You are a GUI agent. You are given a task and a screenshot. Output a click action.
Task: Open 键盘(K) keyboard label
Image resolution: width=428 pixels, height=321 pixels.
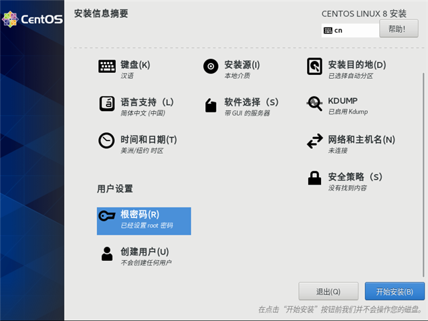coord(135,65)
